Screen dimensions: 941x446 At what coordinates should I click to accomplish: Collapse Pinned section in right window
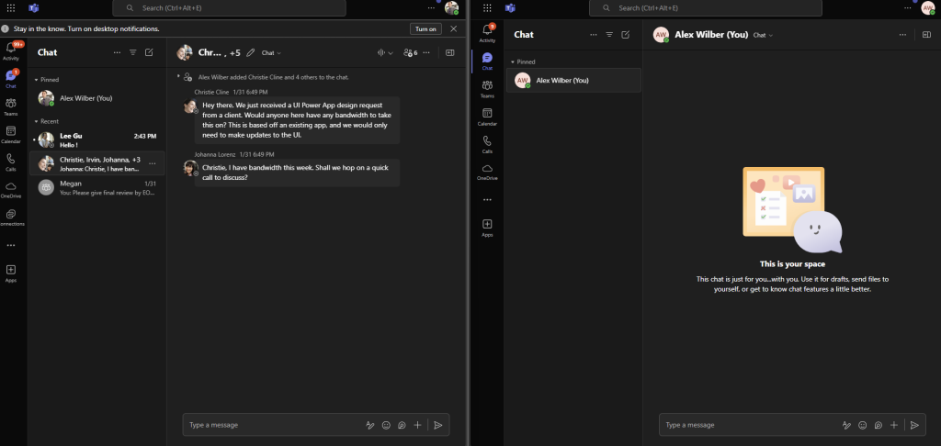coord(523,61)
